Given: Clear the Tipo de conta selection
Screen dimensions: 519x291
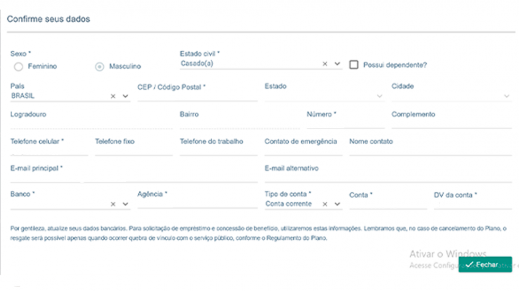Looking at the screenshot, I should [325, 204].
